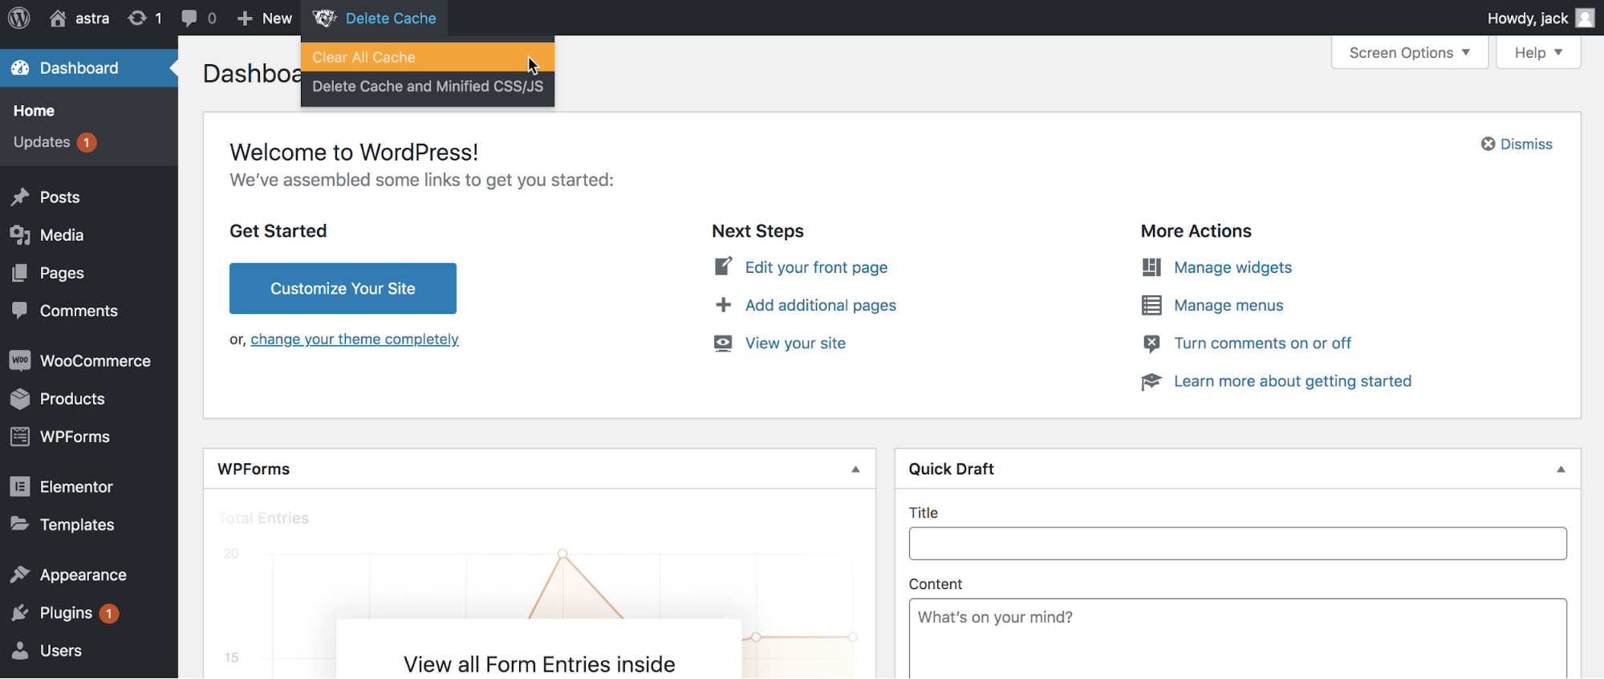Click the monitor icon beside View your site
Screen dimensions: 1604x679
723,344
